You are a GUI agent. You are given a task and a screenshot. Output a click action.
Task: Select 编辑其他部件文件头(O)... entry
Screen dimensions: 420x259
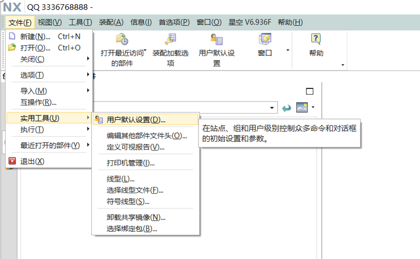point(146,136)
